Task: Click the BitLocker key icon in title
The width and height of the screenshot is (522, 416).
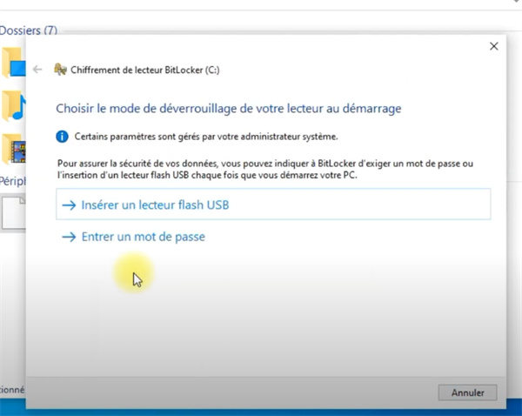Action: 60,70
